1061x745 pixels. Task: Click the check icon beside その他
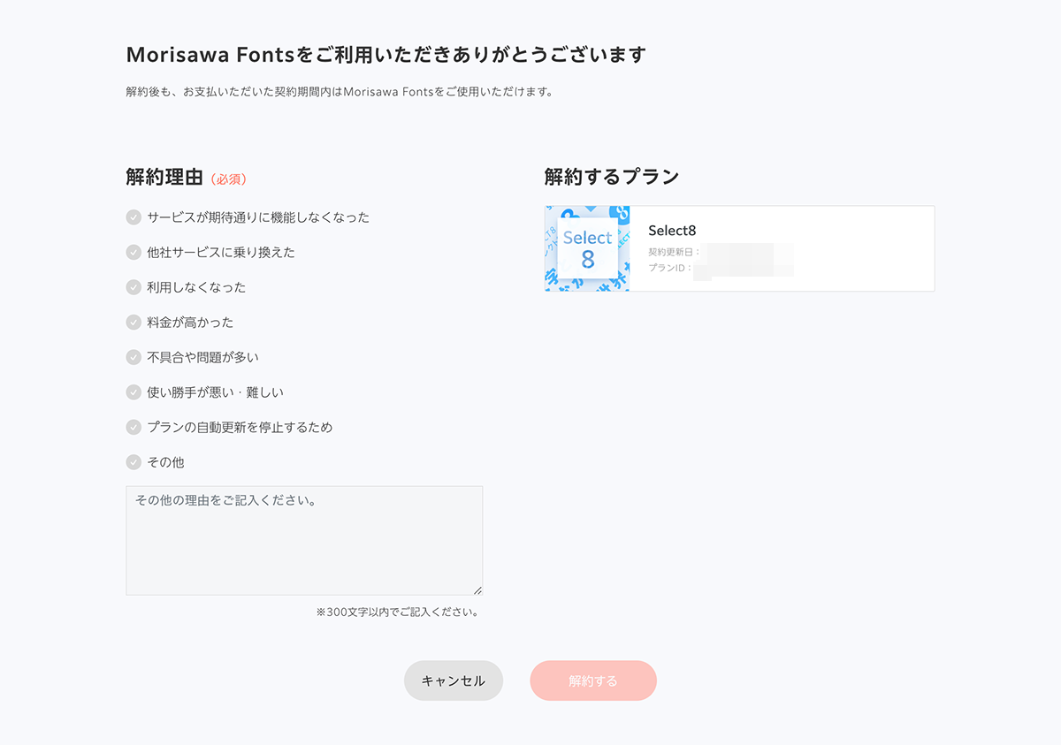(134, 462)
